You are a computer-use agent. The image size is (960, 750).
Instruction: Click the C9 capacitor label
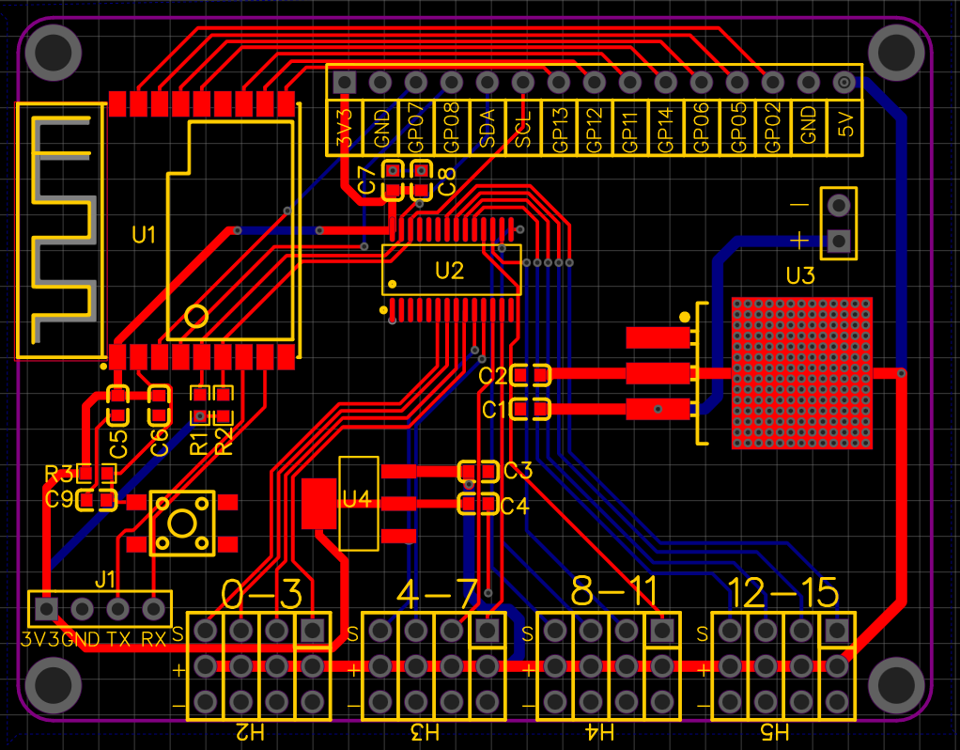coord(59,499)
